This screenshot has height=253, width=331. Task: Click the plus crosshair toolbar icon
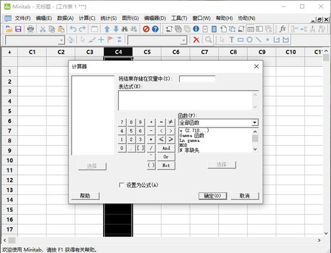[x=101, y=40]
